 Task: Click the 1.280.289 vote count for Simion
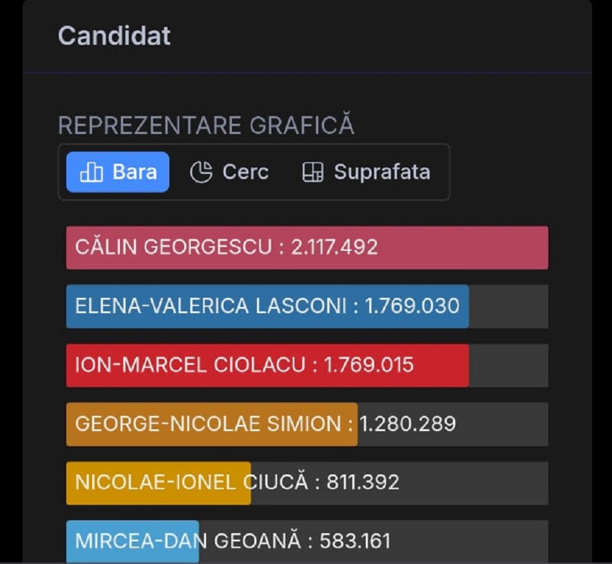click(x=408, y=424)
